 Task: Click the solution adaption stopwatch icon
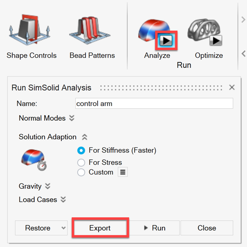34,160
